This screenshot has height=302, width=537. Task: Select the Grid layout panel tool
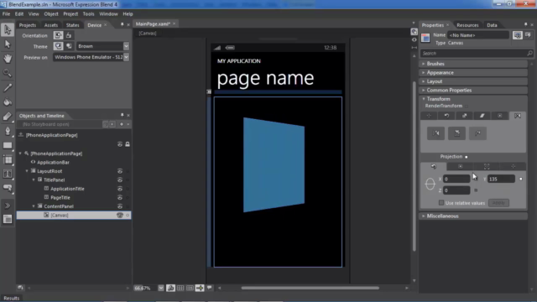[x=8, y=159]
